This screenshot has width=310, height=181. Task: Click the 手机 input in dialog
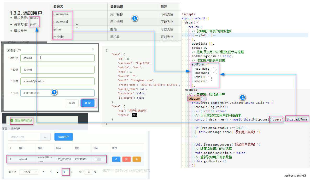(x=57, y=93)
